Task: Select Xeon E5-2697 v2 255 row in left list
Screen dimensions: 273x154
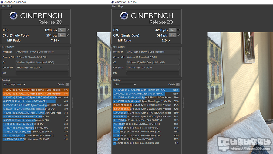Action: coord(35,132)
